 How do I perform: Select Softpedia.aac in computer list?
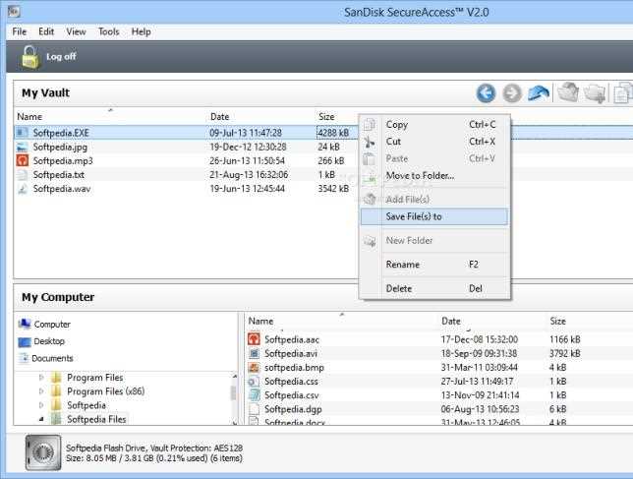(x=292, y=339)
